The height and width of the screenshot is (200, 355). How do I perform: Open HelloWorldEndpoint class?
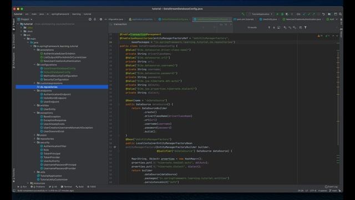(x=53, y=98)
